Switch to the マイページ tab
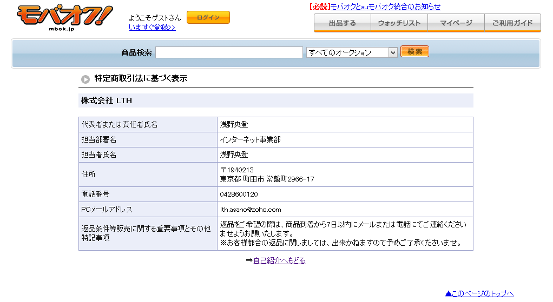Screen dimensions: 553x302 coord(456,23)
